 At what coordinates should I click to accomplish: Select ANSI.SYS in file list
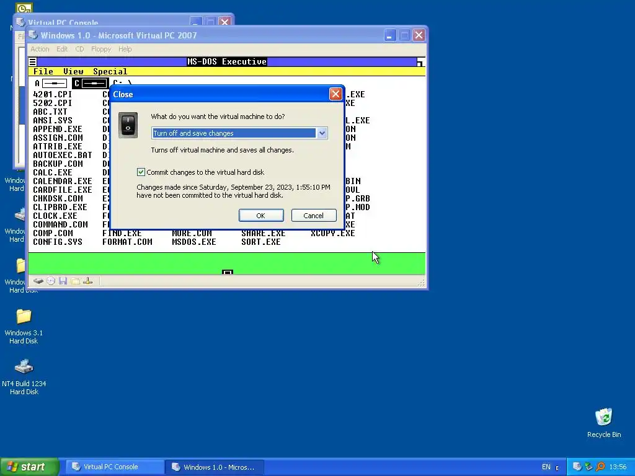(53, 120)
